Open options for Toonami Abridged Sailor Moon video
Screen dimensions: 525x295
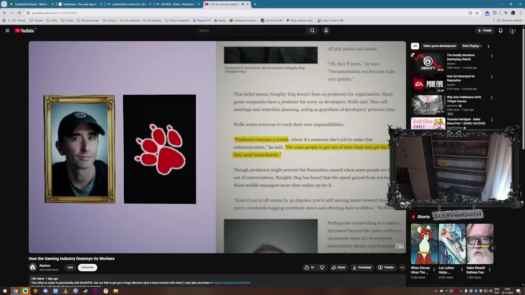coord(491,120)
